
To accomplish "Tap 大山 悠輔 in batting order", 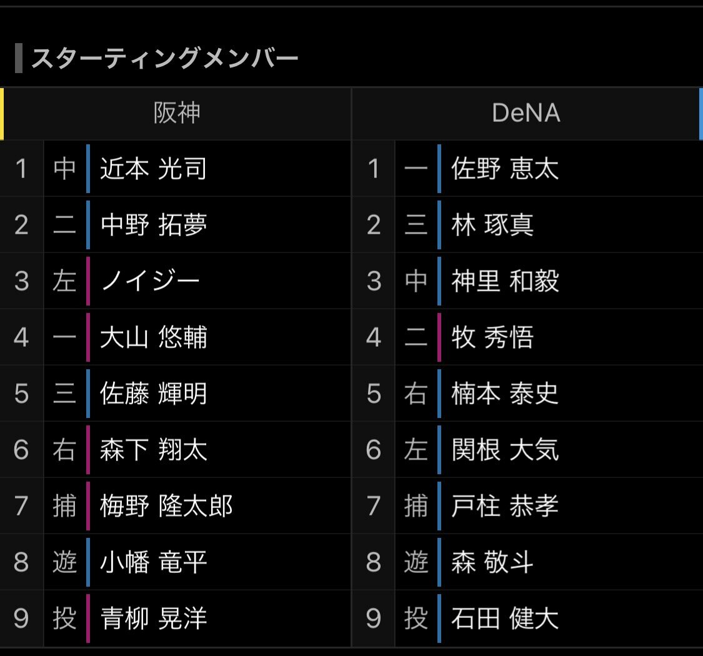I will click(x=153, y=337).
